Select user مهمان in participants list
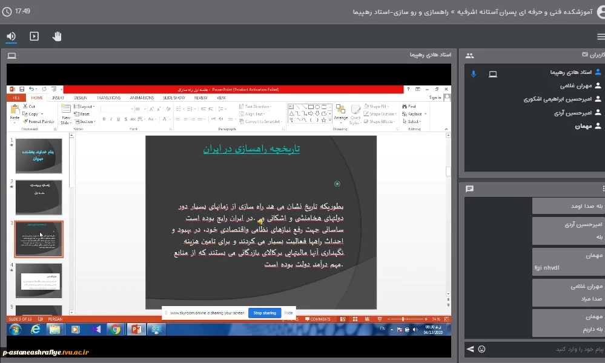The width and height of the screenshot is (605, 363). pyautogui.click(x=583, y=126)
